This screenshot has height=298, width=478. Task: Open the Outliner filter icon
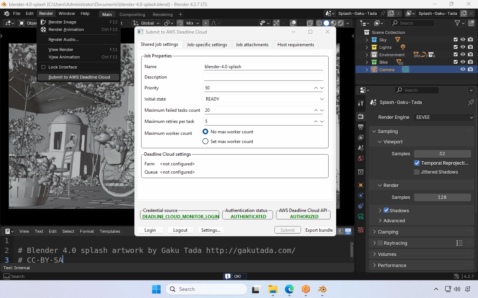coord(458,23)
